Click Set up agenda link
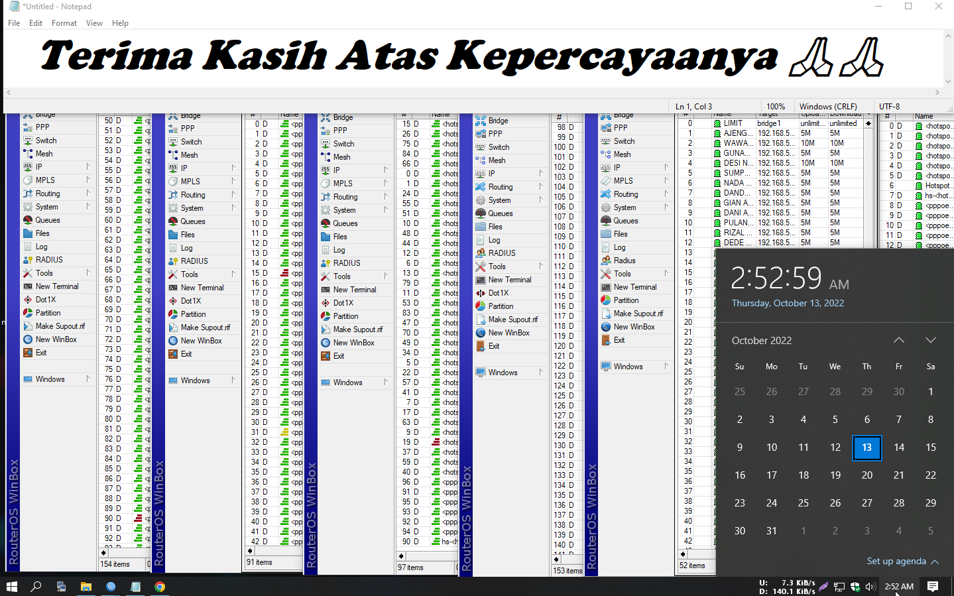The width and height of the screenshot is (954, 596). (896, 562)
